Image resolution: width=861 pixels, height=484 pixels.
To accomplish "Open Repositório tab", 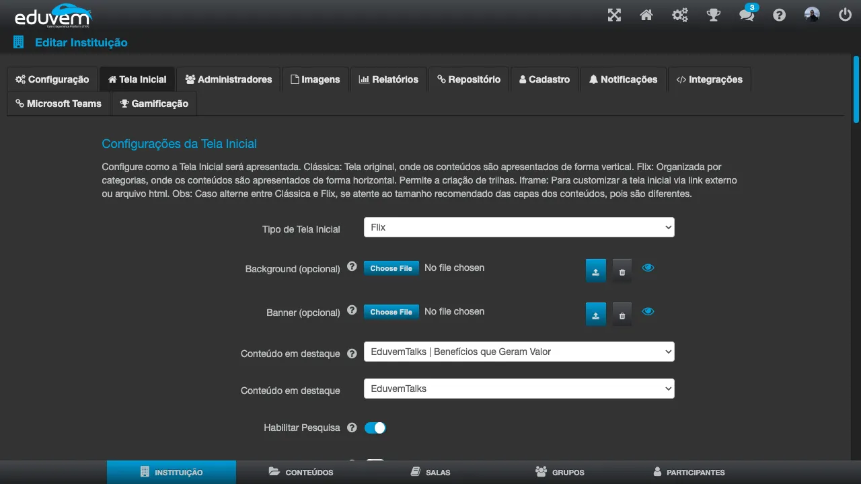I will coord(469,79).
